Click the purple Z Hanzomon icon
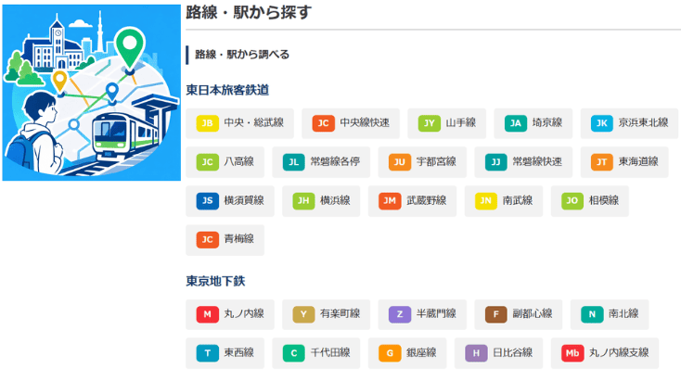This screenshot has height=381, width=681. tap(400, 314)
